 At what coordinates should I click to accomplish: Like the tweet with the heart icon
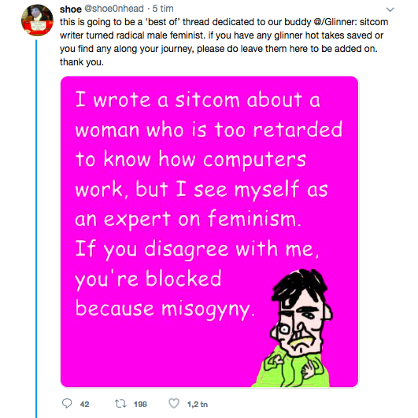(174, 403)
